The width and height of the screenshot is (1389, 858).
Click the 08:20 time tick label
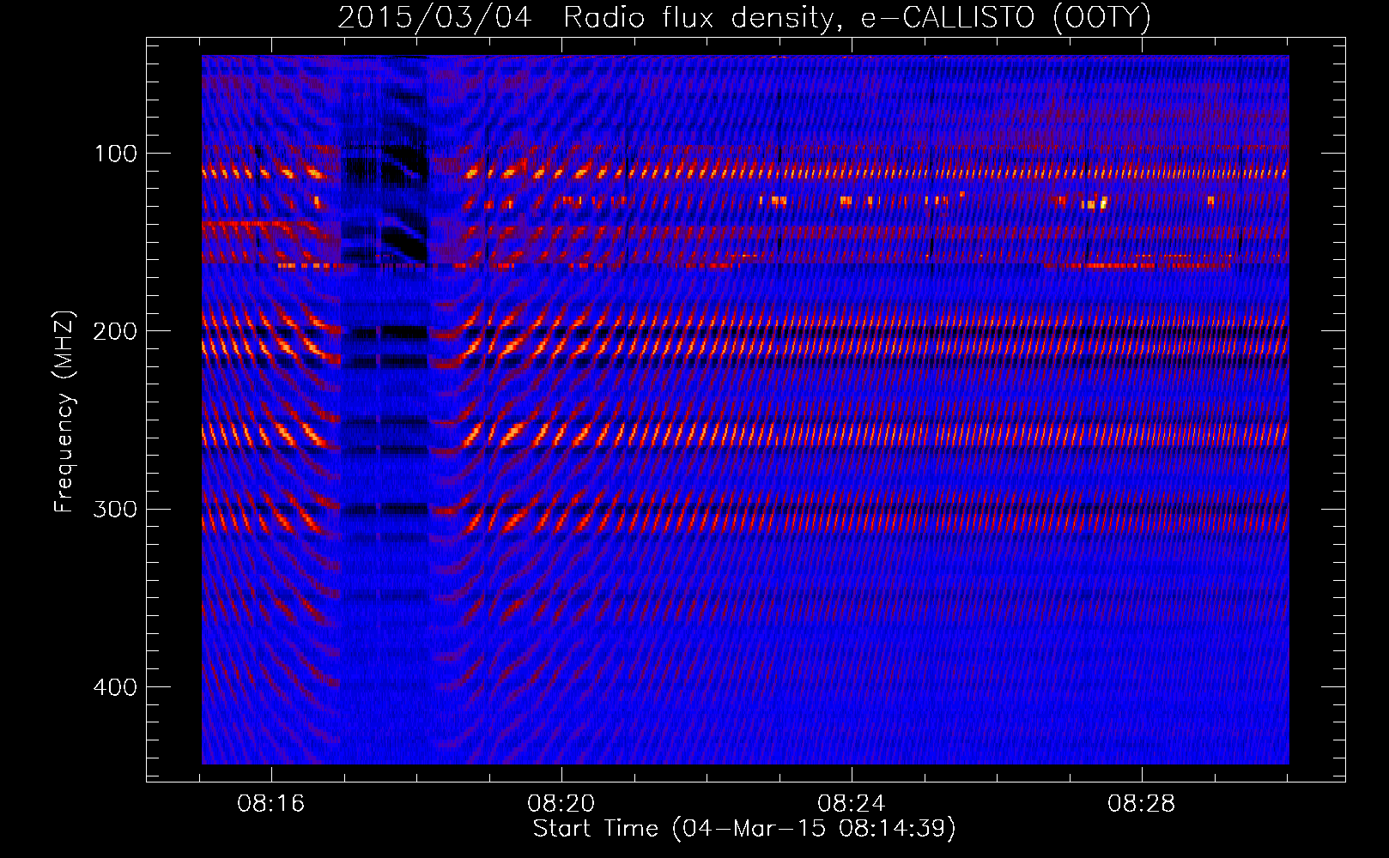(x=561, y=804)
